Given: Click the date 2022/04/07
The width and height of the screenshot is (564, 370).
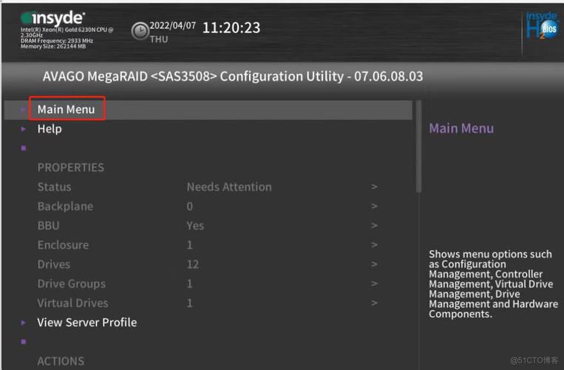Looking at the screenshot, I should point(173,26).
